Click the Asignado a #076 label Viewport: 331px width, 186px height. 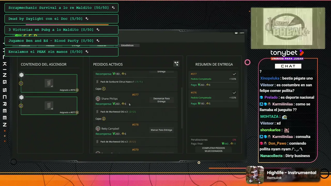click(x=67, y=90)
